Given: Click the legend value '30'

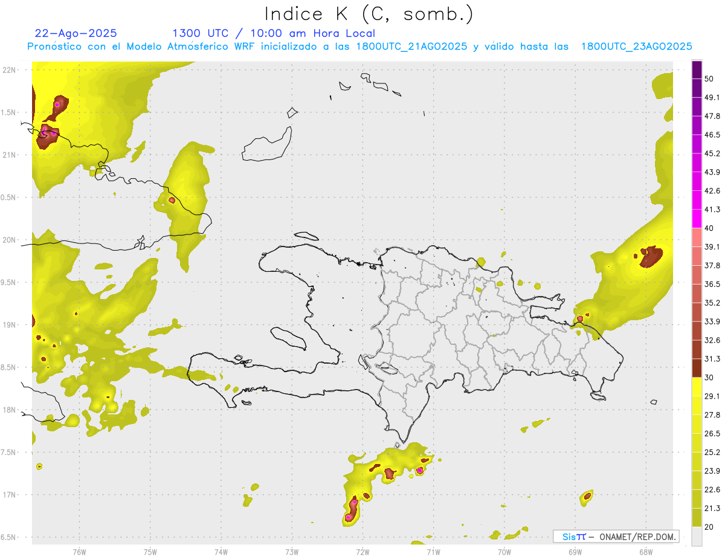Looking at the screenshot, I should [710, 378].
